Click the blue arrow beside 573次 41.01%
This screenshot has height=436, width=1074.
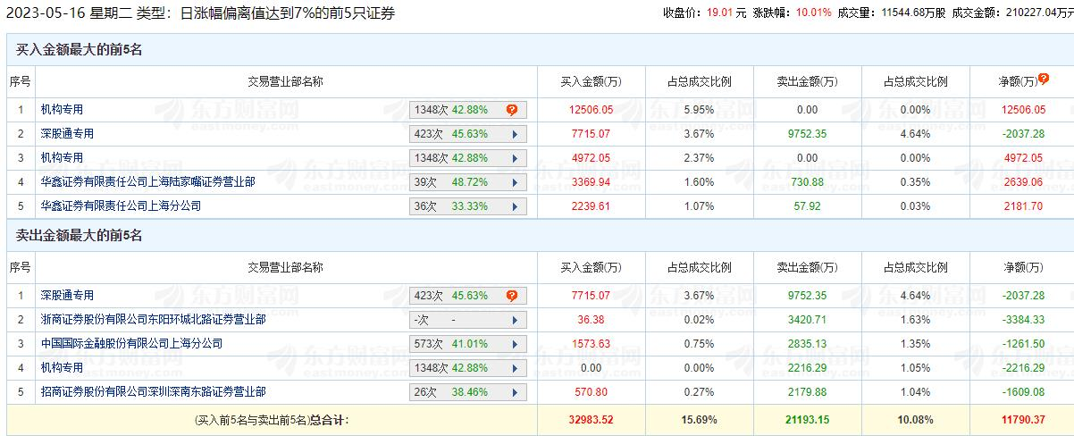[x=515, y=344]
